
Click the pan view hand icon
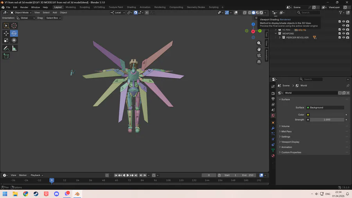(x=259, y=49)
